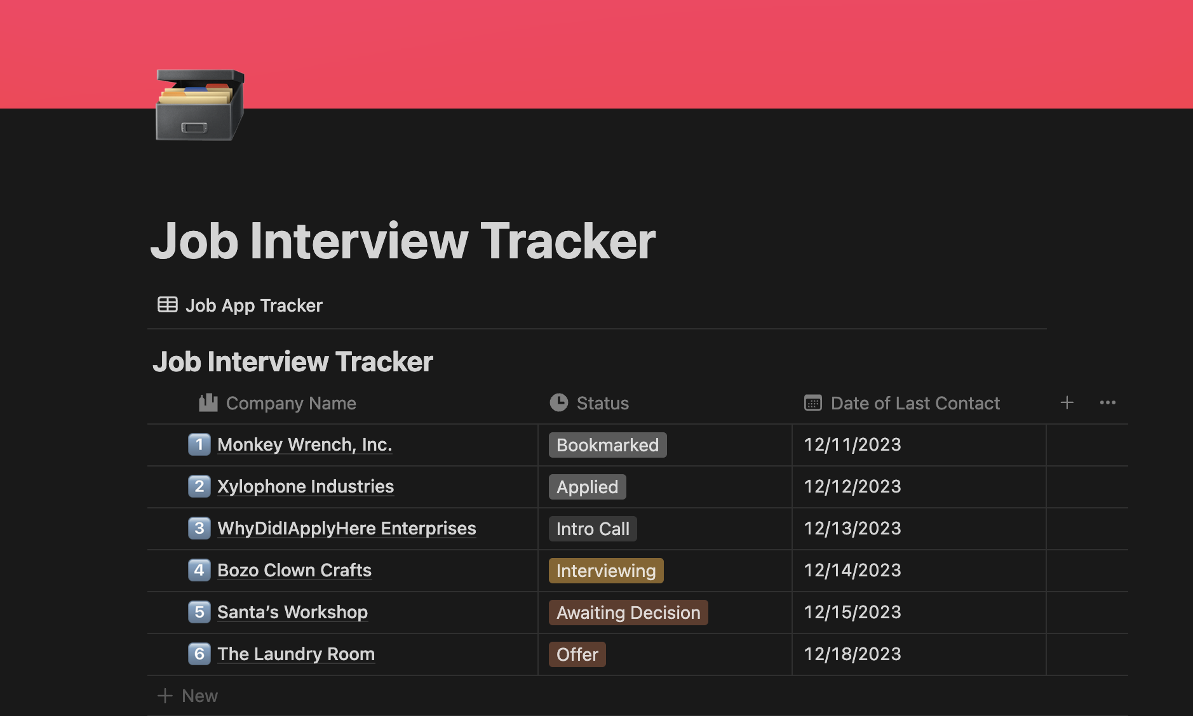Edit the date 12/15/2023
The width and height of the screenshot is (1193, 716).
(x=853, y=612)
